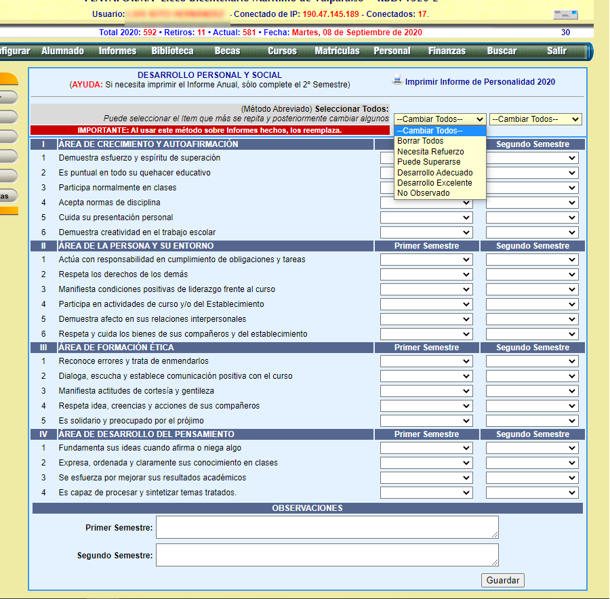Click Salir to log out

tap(556, 51)
